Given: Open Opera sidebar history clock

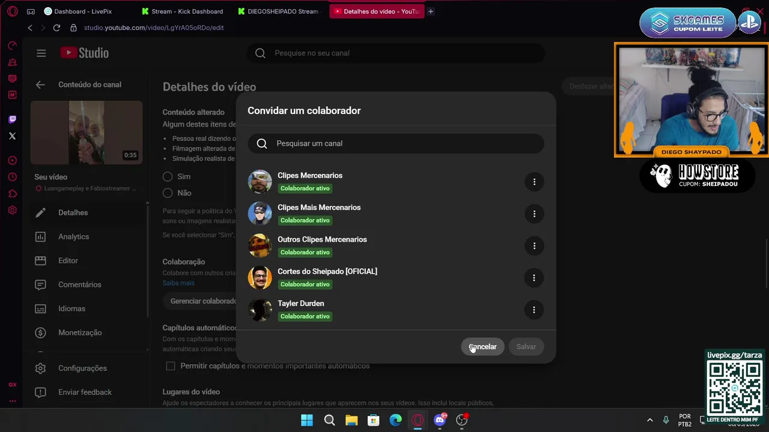Looking at the screenshot, I should pos(12,177).
